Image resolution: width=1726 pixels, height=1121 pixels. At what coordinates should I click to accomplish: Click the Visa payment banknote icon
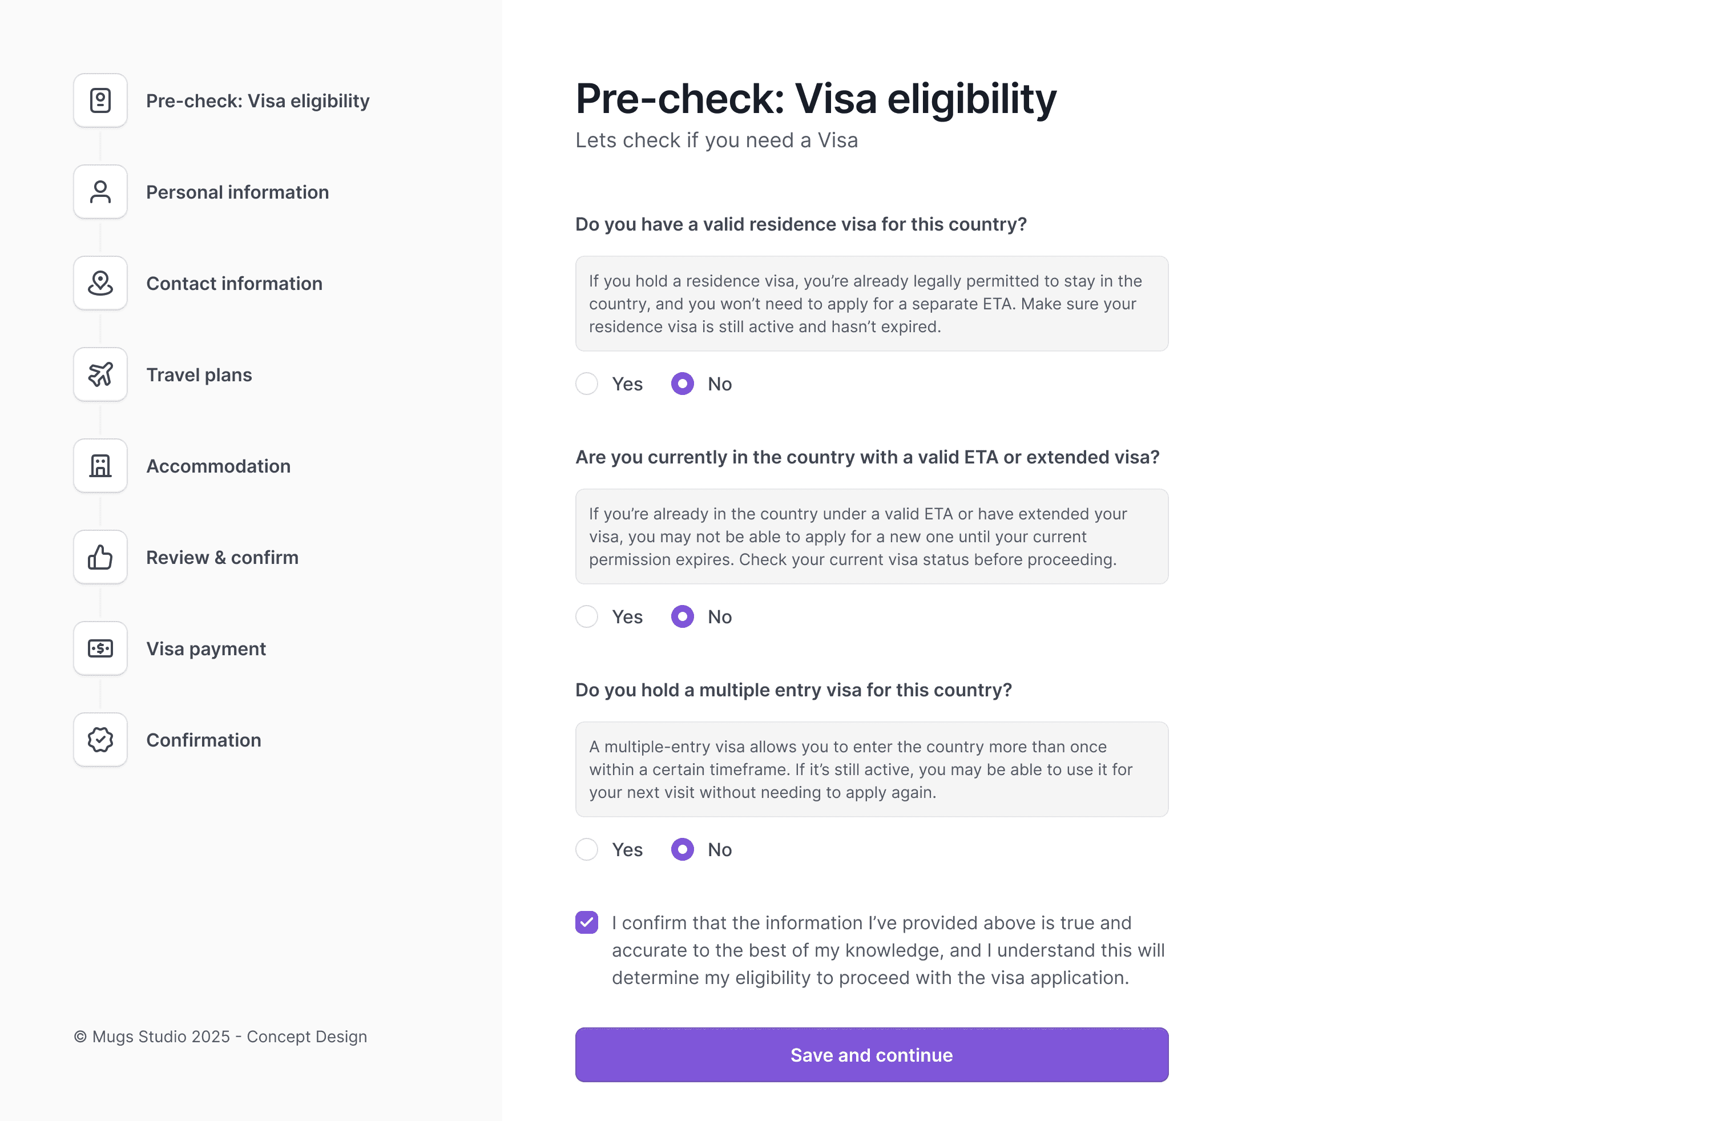pyautogui.click(x=99, y=648)
